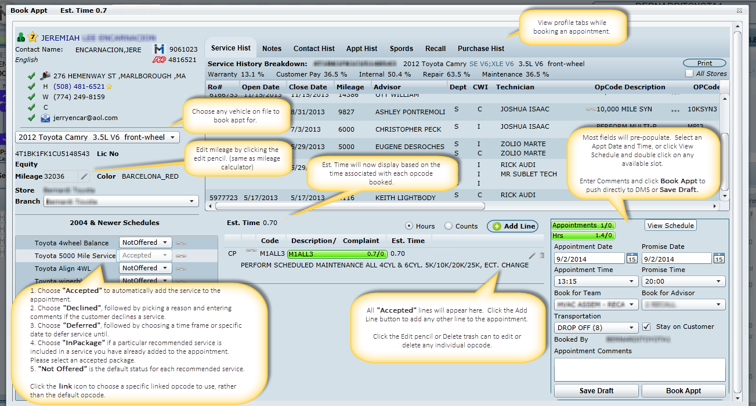Image resolution: width=756 pixels, height=406 pixels.
Task: Select the Counts radio button
Action: pos(448,226)
